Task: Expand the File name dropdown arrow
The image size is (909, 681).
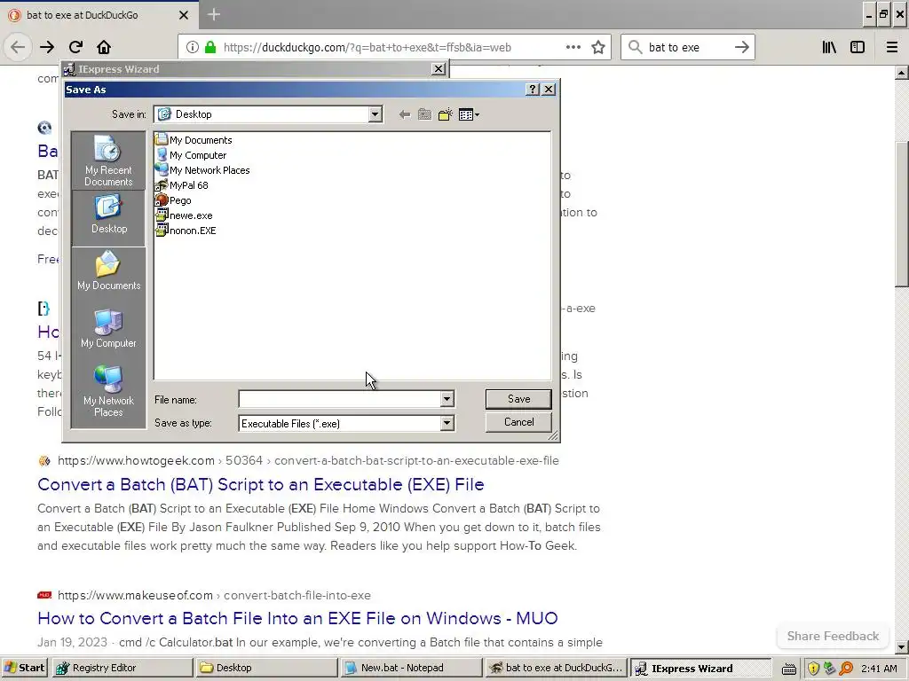Action: pyautogui.click(x=447, y=399)
